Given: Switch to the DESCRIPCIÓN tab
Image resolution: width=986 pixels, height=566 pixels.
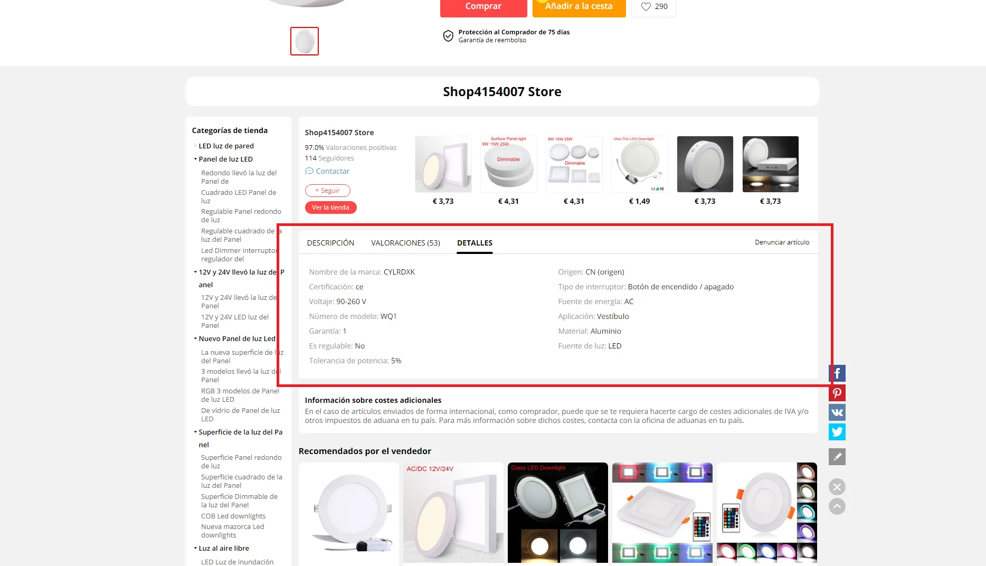Looking at the screenshot, I should click(x=330, y=243).
